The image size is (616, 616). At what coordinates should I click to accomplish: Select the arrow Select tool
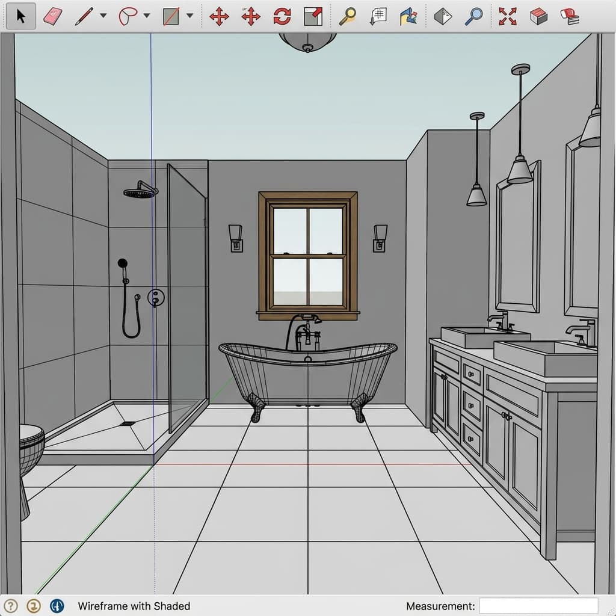tap(21, 16)
